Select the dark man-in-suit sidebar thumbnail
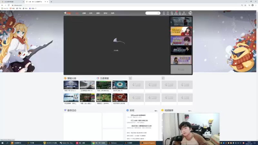258x145 pixels. [181, 50]
